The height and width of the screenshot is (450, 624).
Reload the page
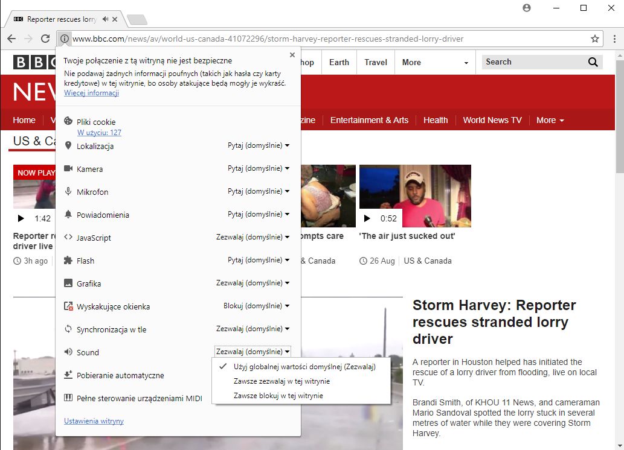pyautogui.click(x=45, y=39)
